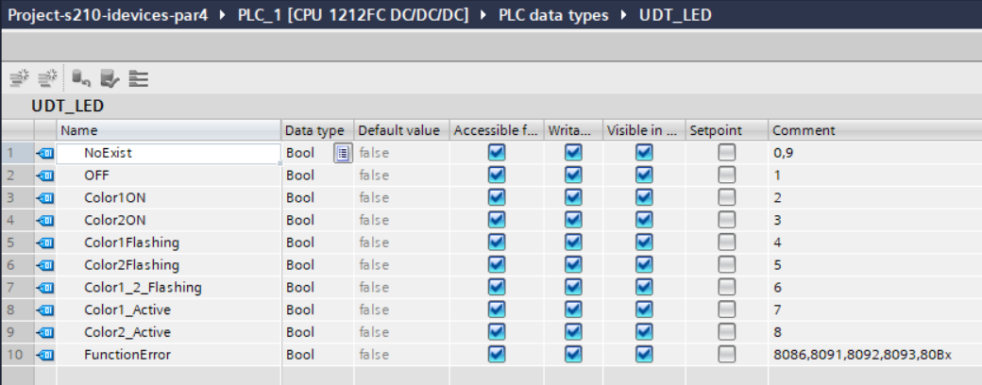Toggle Visible checkbox for Color1ON row
Screen dimensions: 982x385
tap(644, 198)
